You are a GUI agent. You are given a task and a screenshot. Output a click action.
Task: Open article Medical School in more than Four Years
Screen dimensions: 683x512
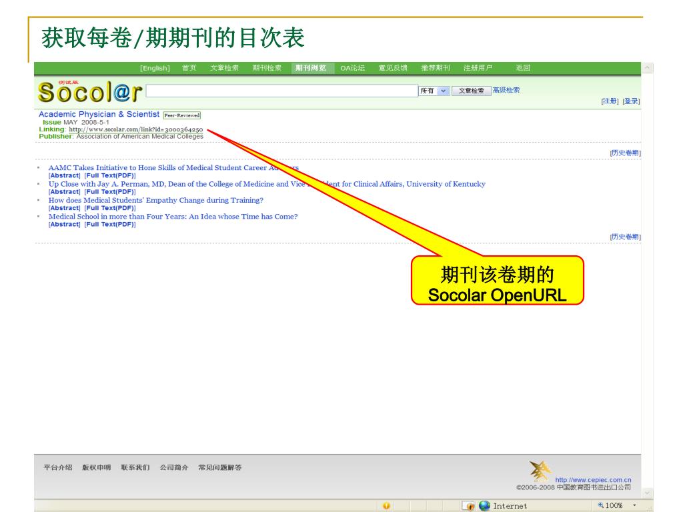(x=173, y=217)
